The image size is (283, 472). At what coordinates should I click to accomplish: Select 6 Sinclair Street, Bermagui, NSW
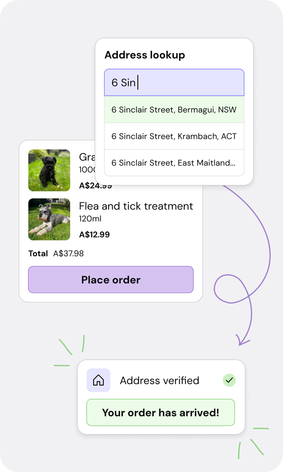[x=174, y=110]
